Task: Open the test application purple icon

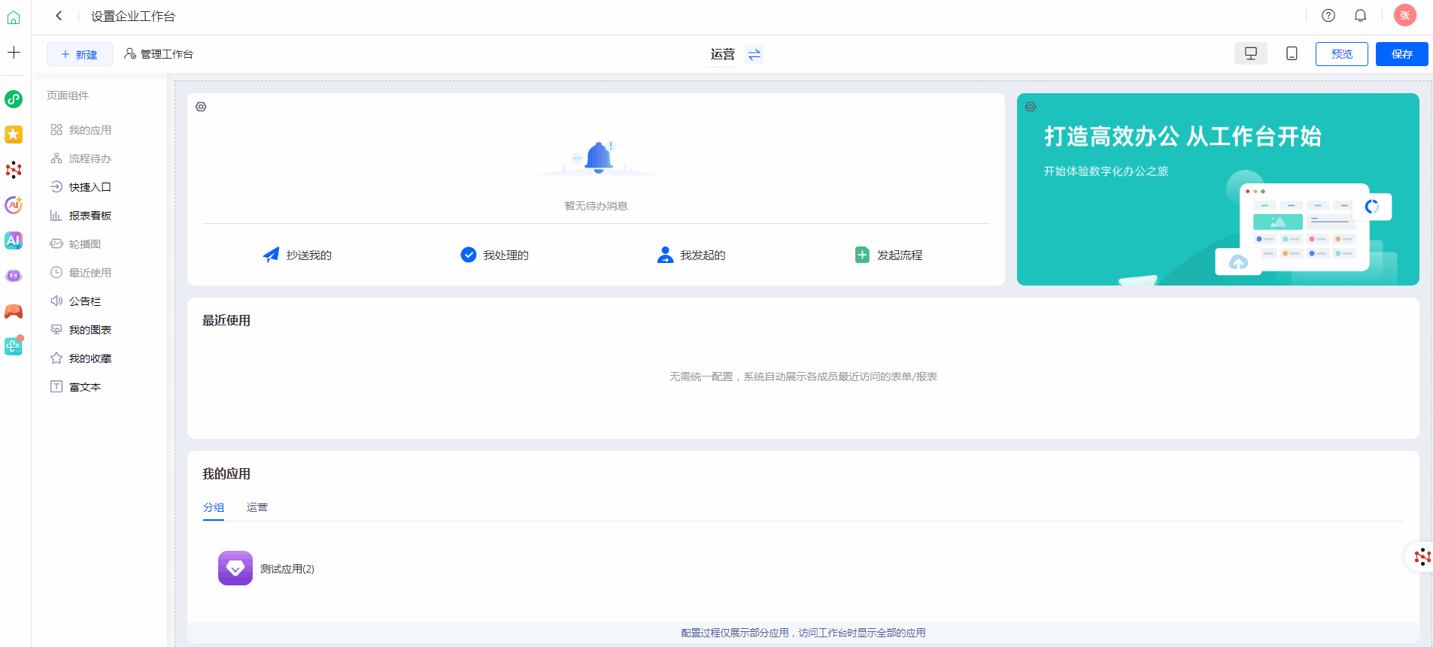Action: (235, 568)
